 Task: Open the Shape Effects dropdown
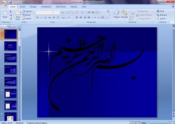(144, 19)
